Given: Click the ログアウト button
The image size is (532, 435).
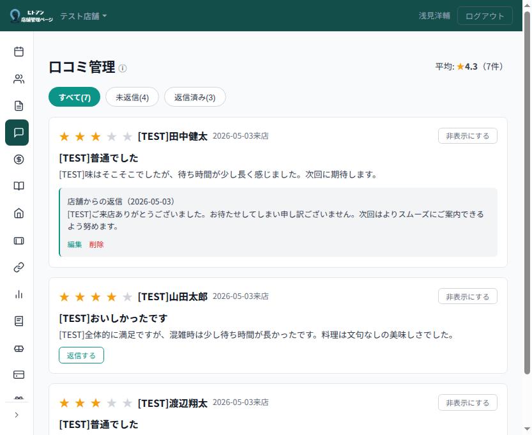Looking at the screenshot, I should (485, 16).
